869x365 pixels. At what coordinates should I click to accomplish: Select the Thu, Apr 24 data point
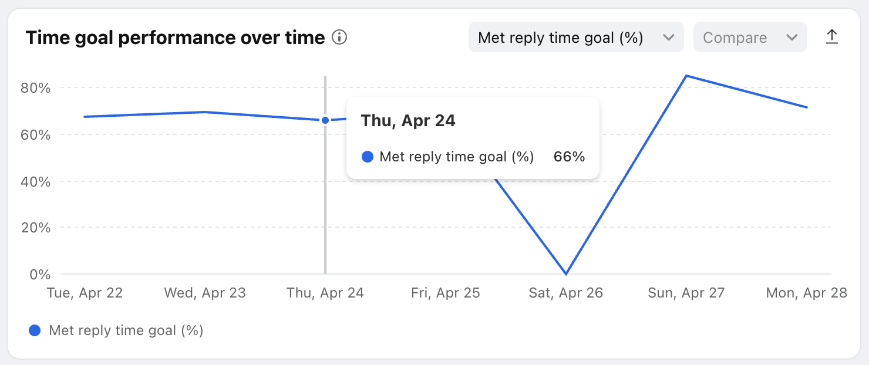325,120
